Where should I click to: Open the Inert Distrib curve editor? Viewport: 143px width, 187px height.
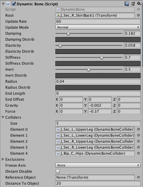point(98,75)
